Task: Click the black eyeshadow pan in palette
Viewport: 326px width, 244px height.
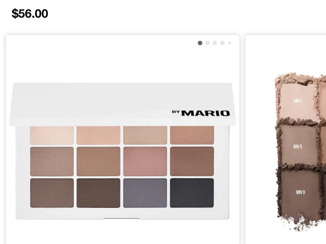Action: coord(192,193)
